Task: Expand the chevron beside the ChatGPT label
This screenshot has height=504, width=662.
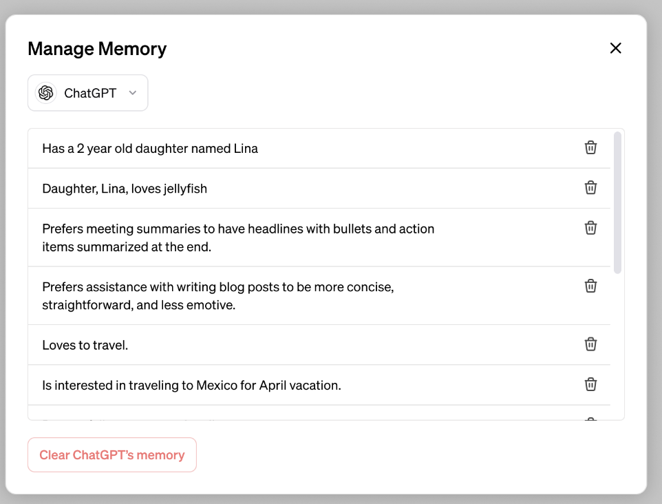Action: tap(133, 93)
